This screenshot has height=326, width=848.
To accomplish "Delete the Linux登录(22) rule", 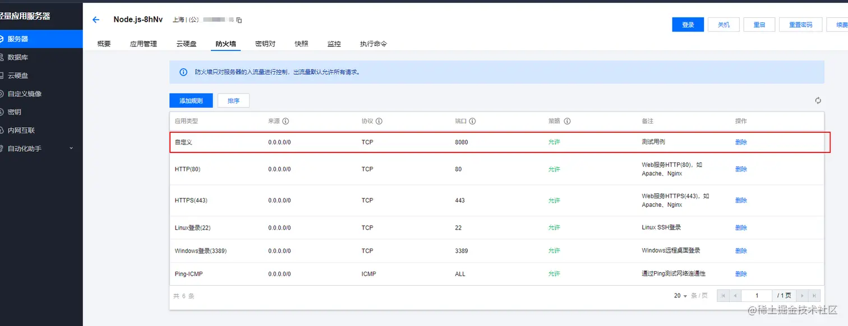I will [741, 228].
